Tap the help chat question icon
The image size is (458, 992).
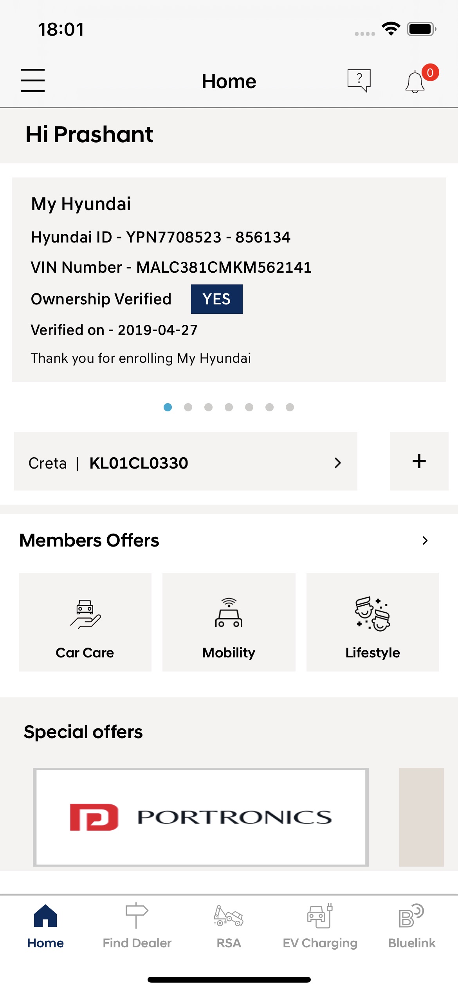click(x=359, y=80)
